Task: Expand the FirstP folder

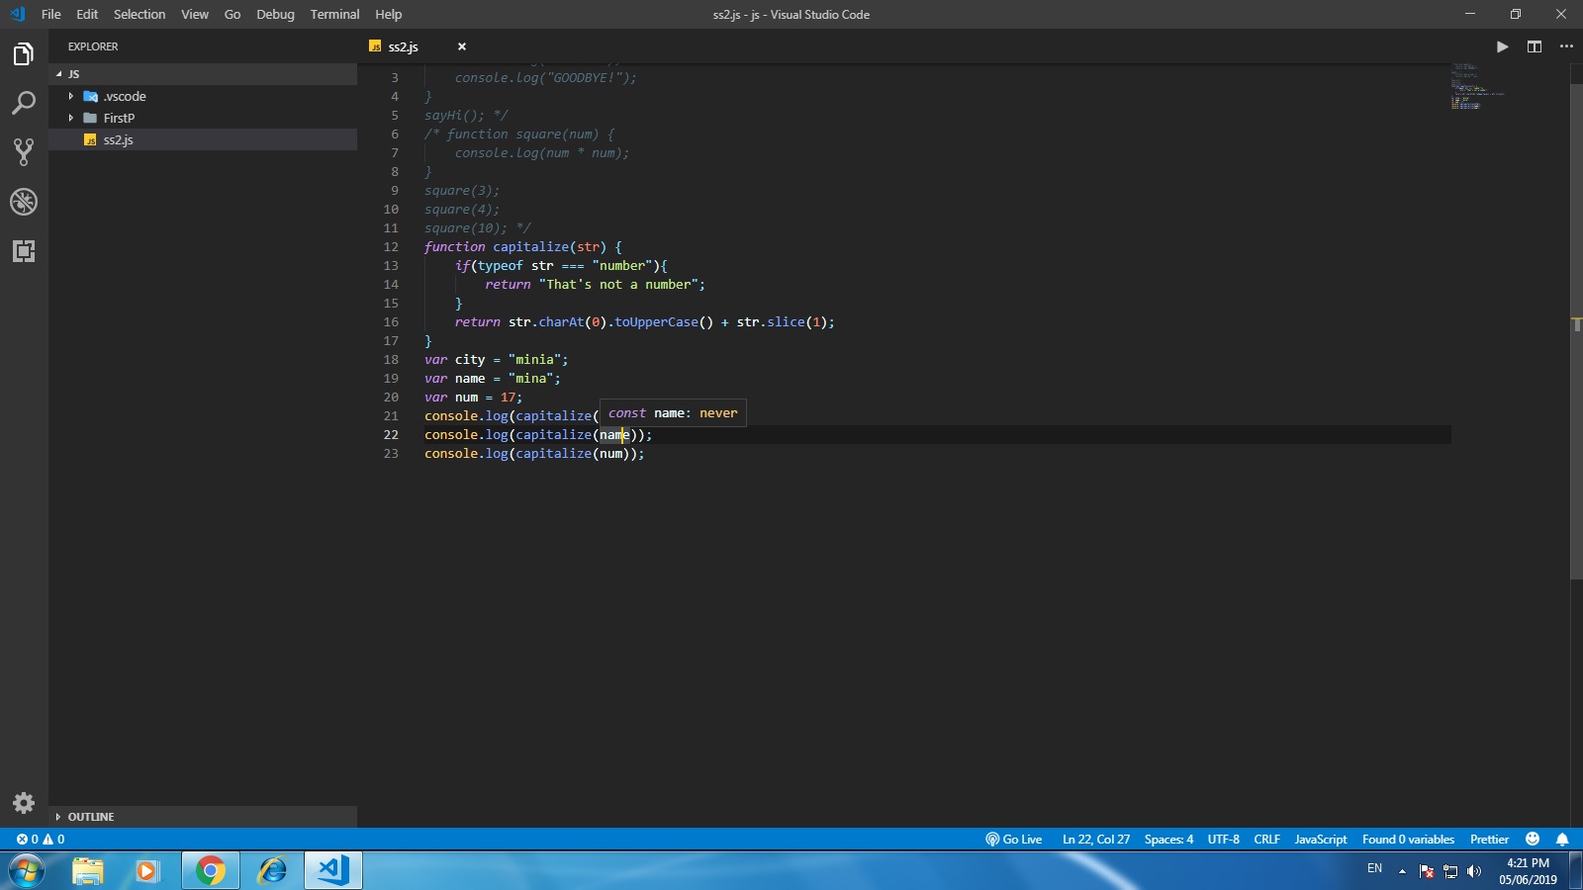Action: 203,118
